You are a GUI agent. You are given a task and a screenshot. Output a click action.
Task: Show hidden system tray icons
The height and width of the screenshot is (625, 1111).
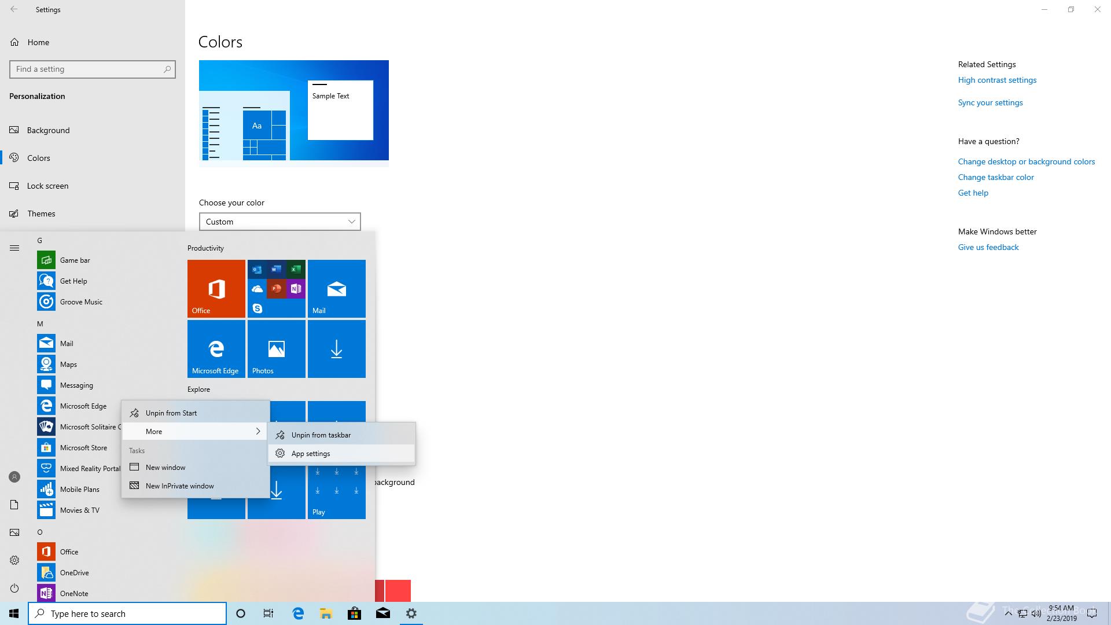click(x=1009, y=613)
